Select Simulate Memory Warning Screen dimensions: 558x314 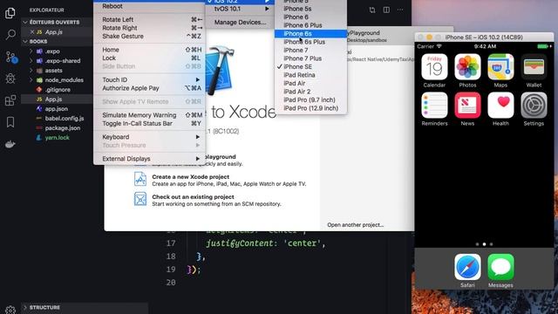[149, 115]
